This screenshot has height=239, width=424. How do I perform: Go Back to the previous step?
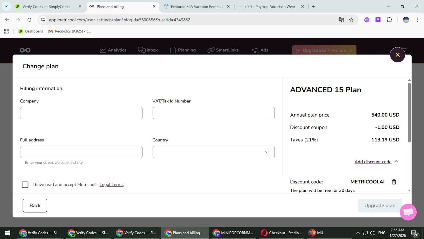35,205
